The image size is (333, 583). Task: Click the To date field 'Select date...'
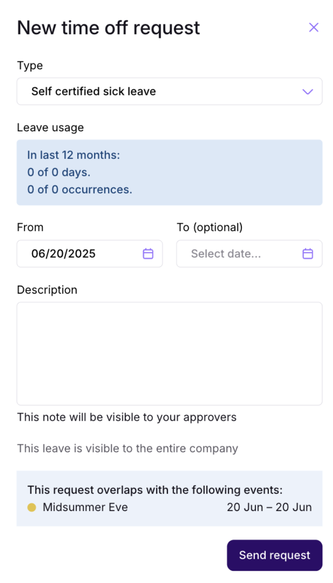click(249, 254)
